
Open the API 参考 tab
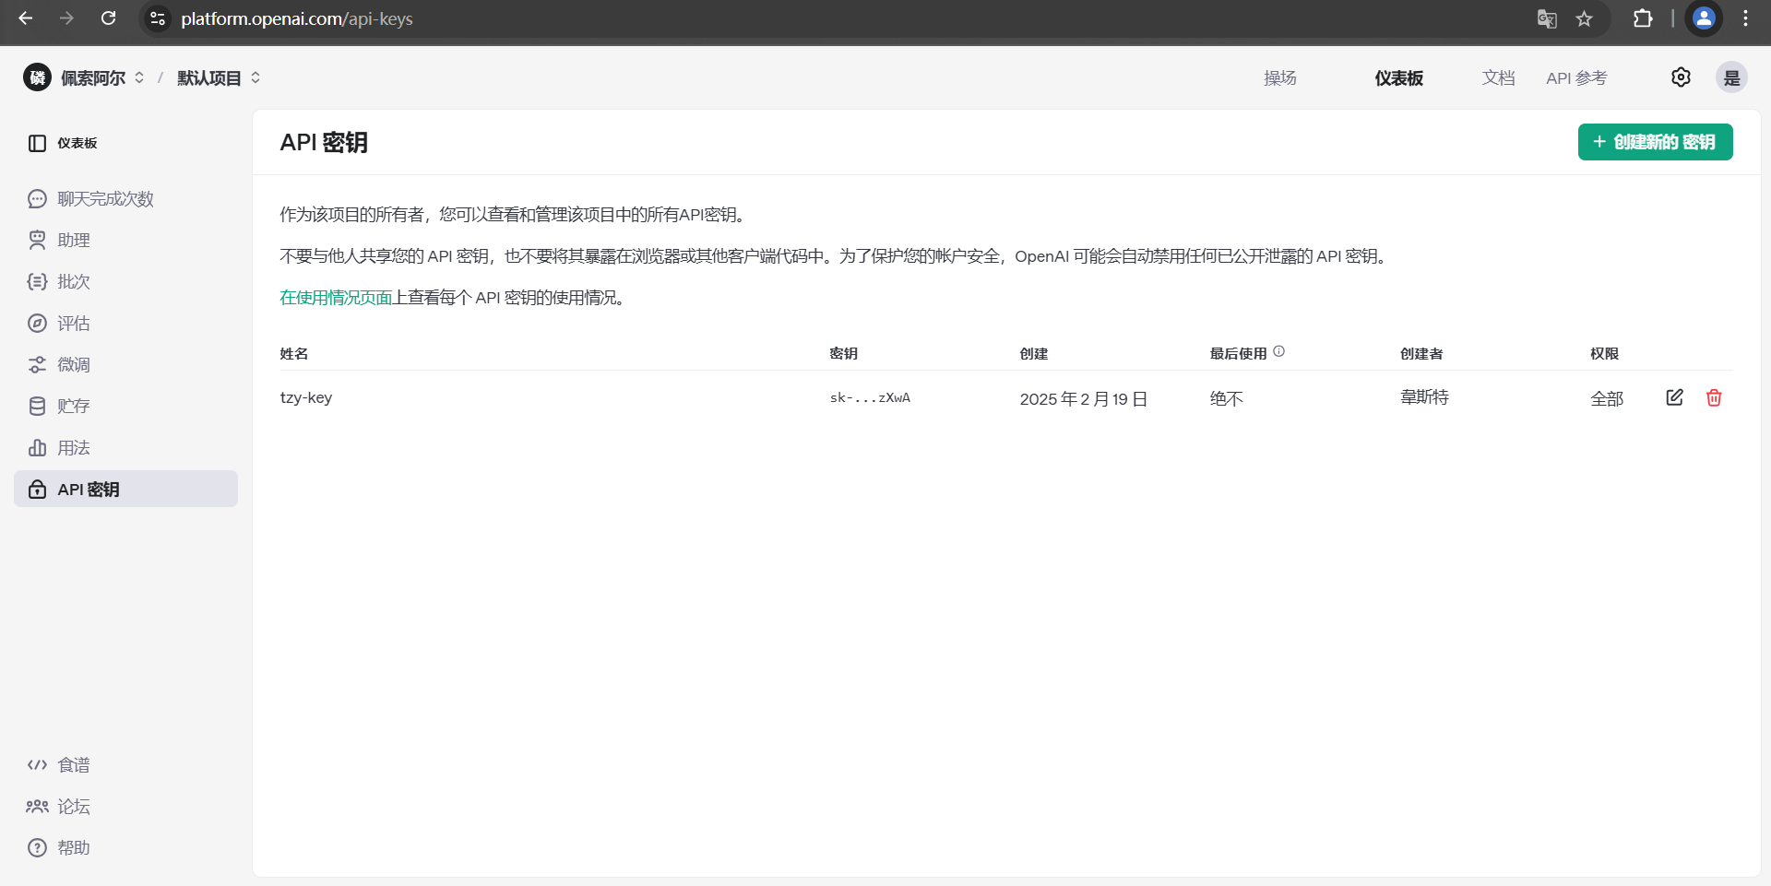point(1576,78)
